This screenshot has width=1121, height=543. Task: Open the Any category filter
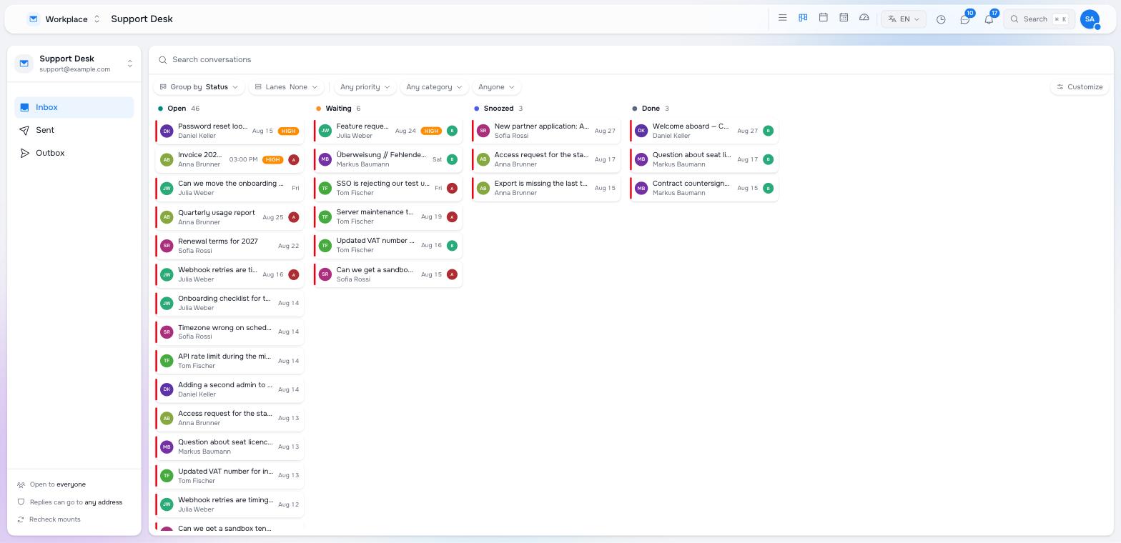(434, 87)
